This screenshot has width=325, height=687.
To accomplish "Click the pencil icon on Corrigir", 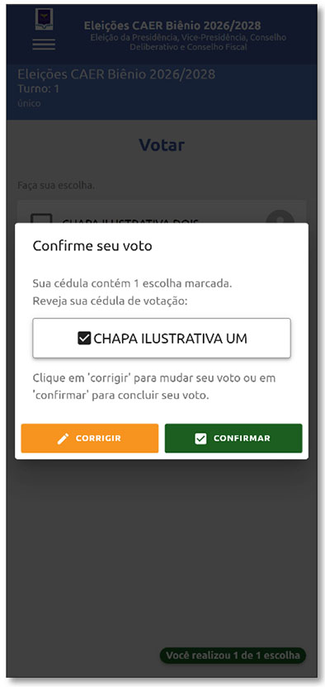I will coord(64,438).
